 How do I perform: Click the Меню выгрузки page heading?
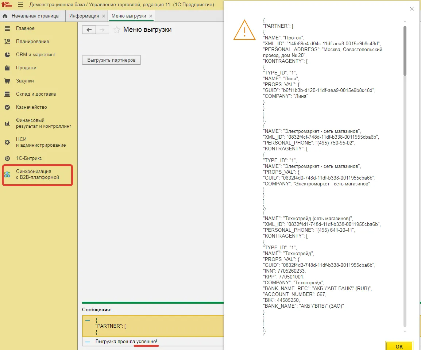coord(147,30)
